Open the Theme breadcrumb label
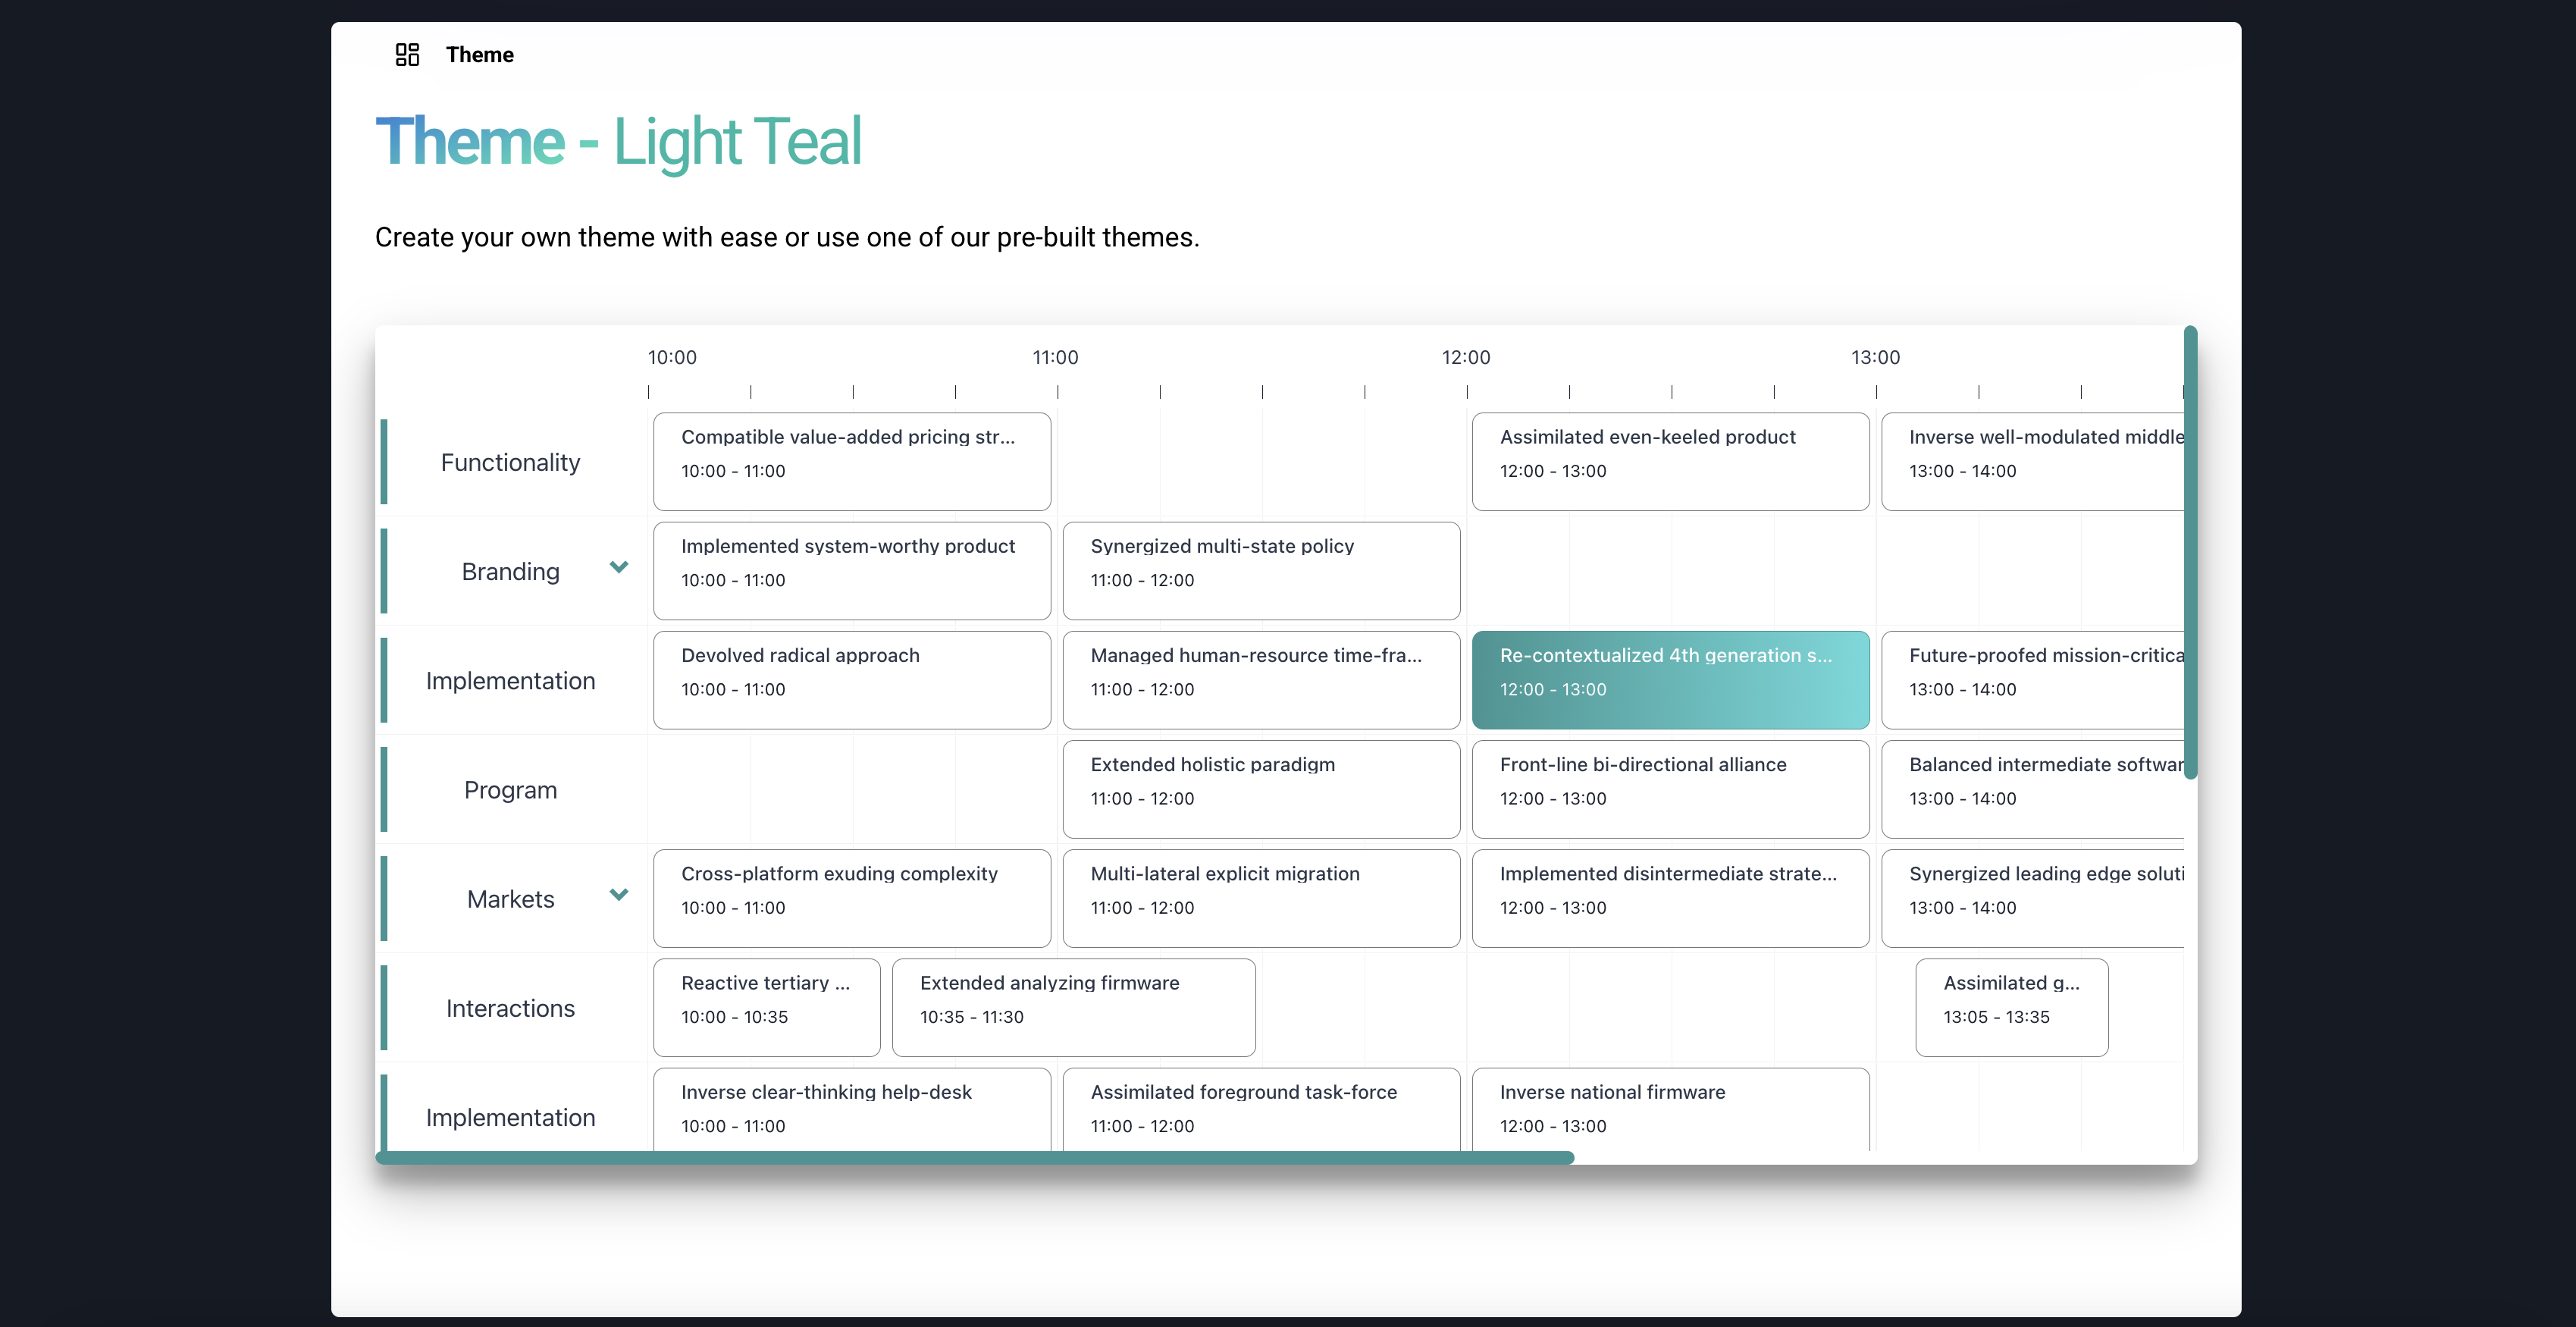This screenshot has height=1327, width=2576. click(479, 54)
